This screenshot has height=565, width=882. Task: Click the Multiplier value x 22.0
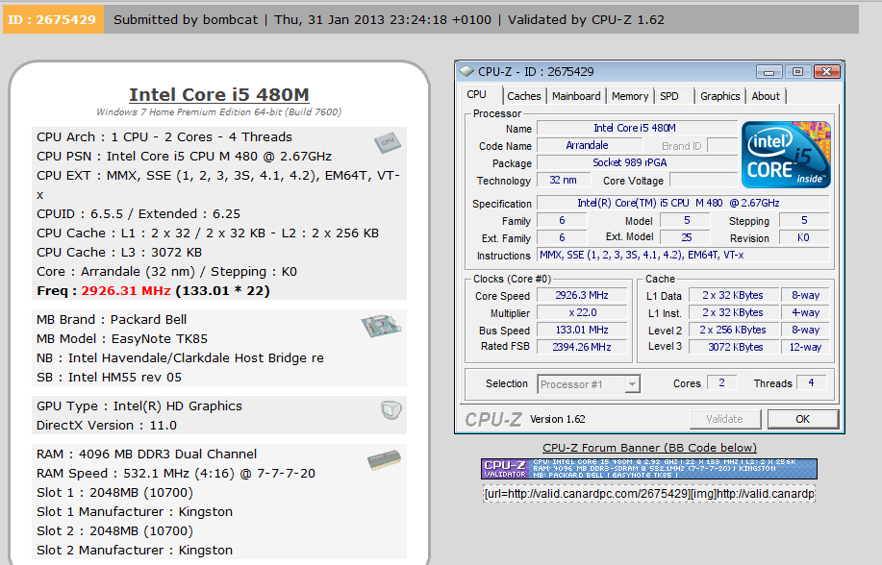[582, 312]
